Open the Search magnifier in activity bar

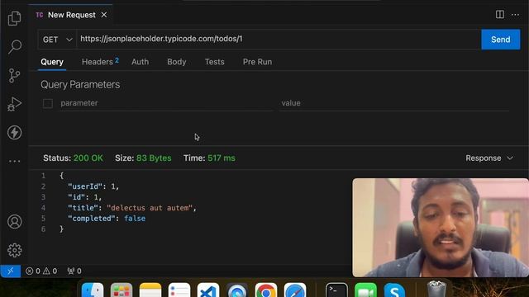[x=15, y=46]
